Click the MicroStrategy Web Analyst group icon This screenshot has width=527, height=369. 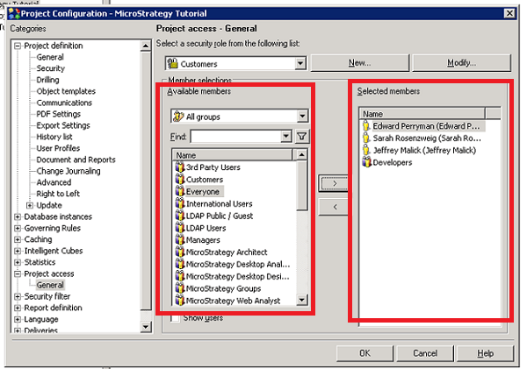[x=180, y=300]
